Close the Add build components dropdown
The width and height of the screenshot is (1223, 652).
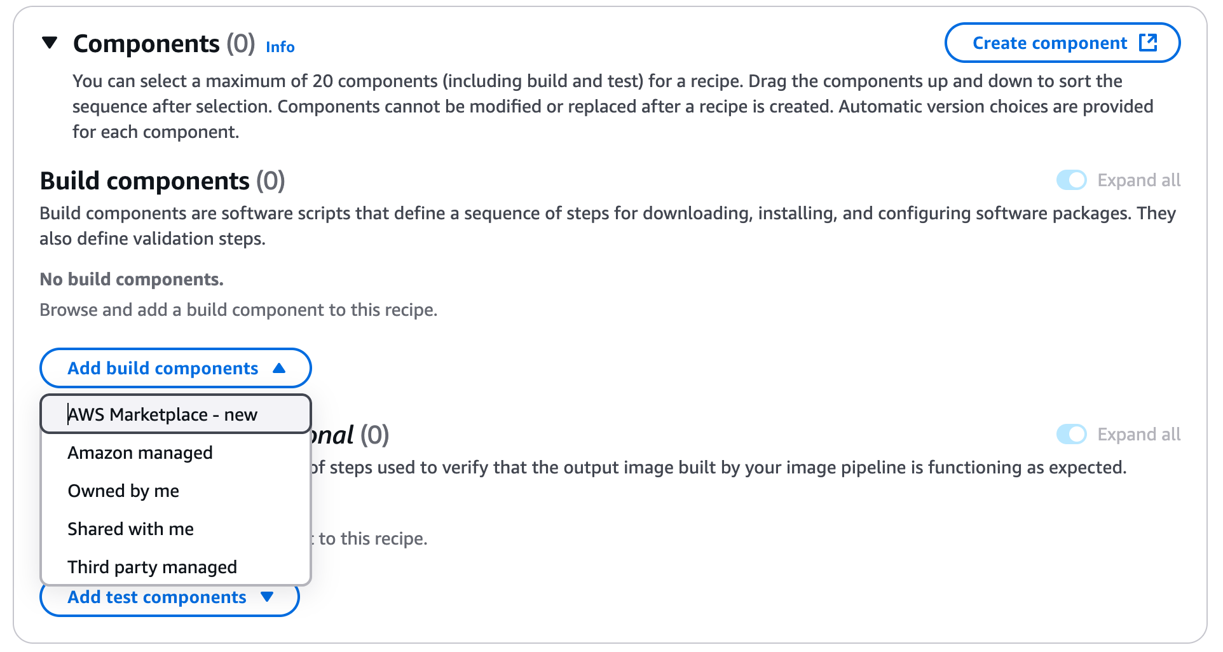click(x=175, y=369)
